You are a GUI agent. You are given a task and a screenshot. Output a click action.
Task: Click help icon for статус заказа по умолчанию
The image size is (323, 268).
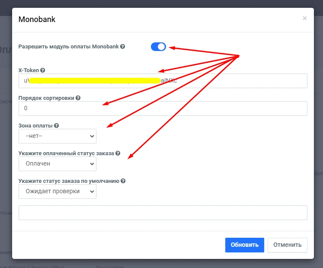123,181
